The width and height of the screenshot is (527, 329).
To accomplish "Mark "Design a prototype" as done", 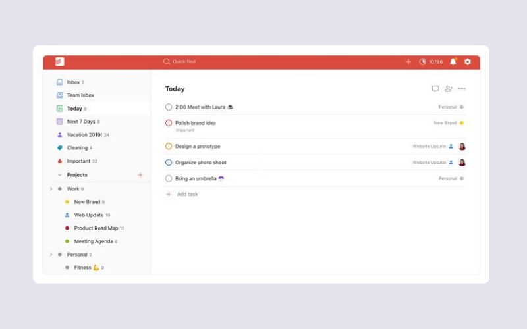I will [169, 147].
